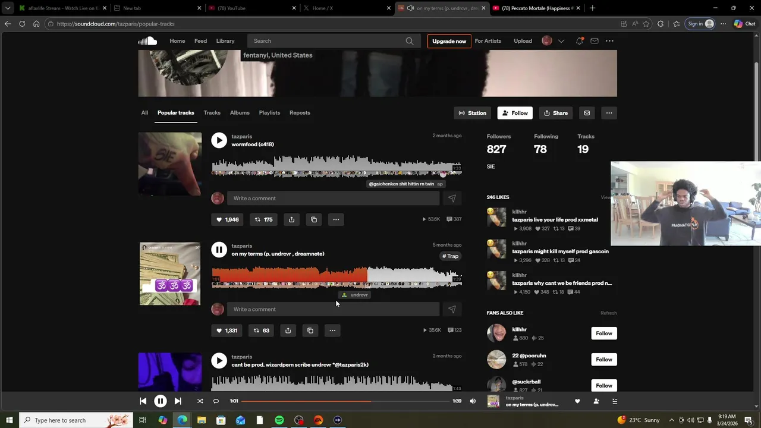Refresh the Fans also like list
The image size is (761, 428).
tap(608, 313)
